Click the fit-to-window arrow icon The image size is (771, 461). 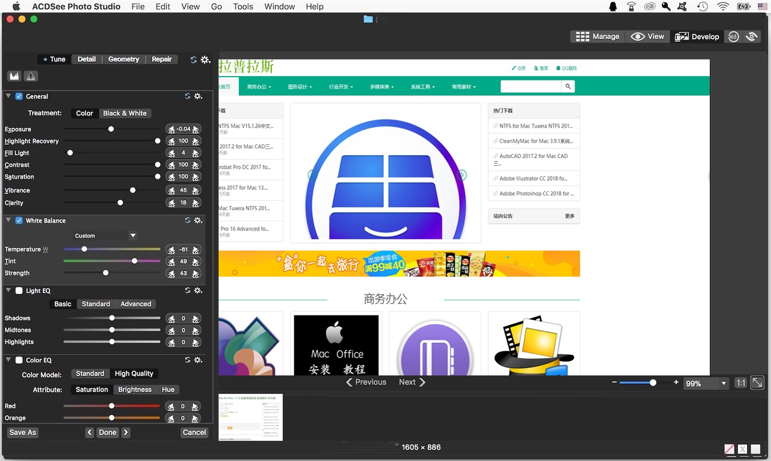(x=757, y=383)
